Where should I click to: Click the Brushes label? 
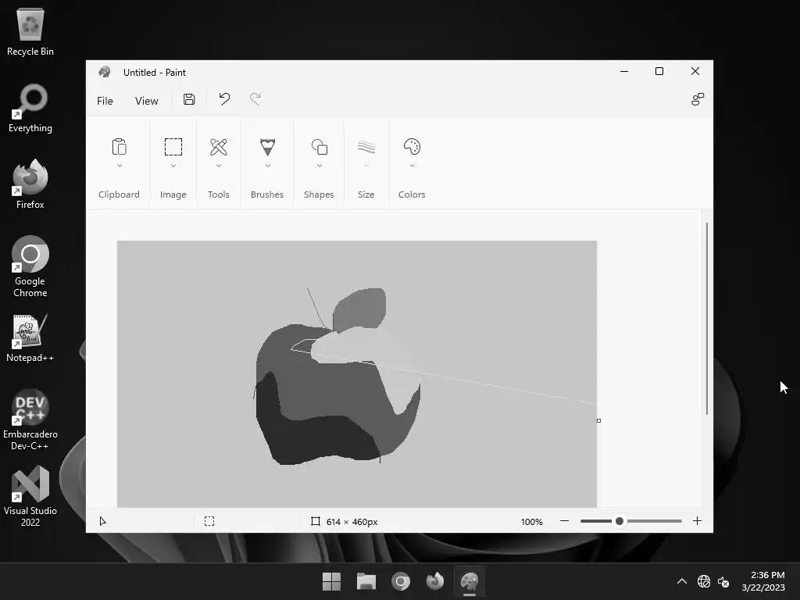267,195
